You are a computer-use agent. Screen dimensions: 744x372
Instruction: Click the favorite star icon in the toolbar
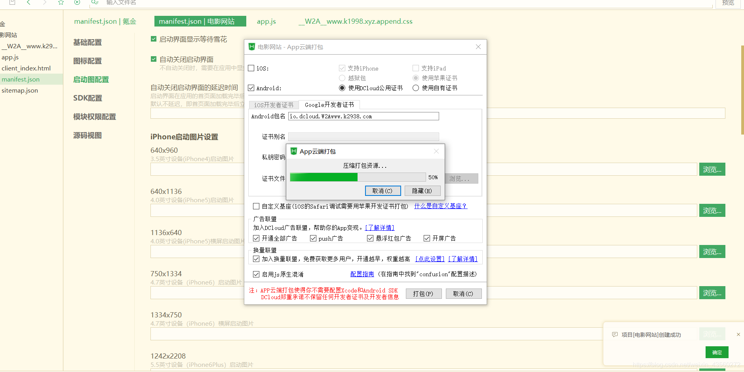[x=61, y=3]
